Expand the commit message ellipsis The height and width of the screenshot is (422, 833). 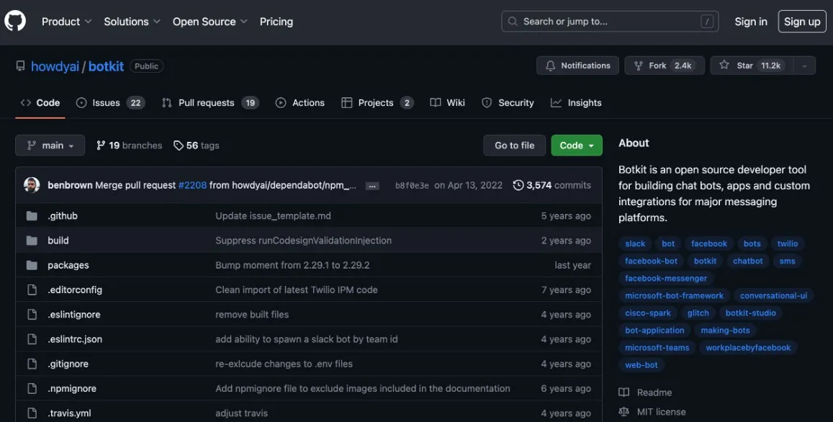click(x=372, y=186)
